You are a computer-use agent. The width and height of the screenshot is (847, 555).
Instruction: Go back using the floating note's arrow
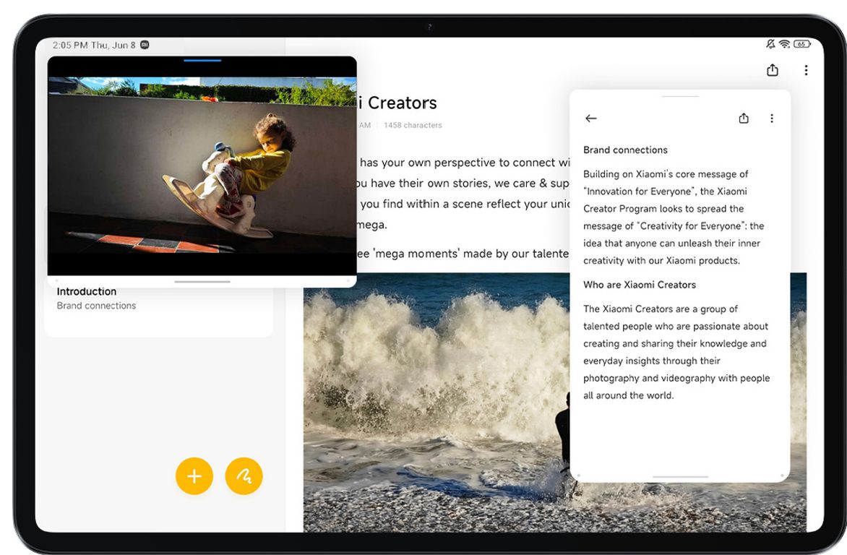click(591, 119)
